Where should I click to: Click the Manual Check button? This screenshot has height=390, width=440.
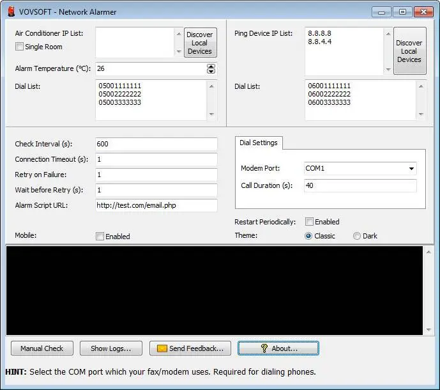(42, 348)
